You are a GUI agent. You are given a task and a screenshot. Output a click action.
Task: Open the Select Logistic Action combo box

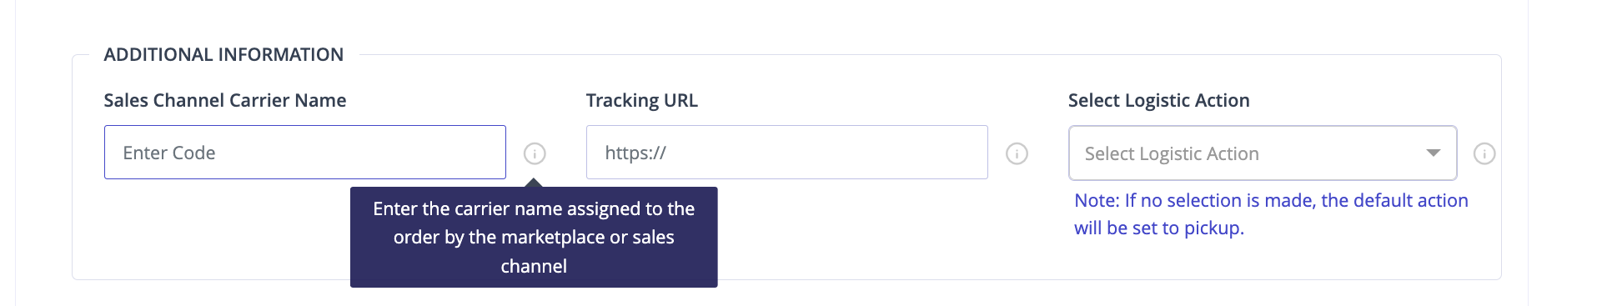click(x=1263, y=153)
